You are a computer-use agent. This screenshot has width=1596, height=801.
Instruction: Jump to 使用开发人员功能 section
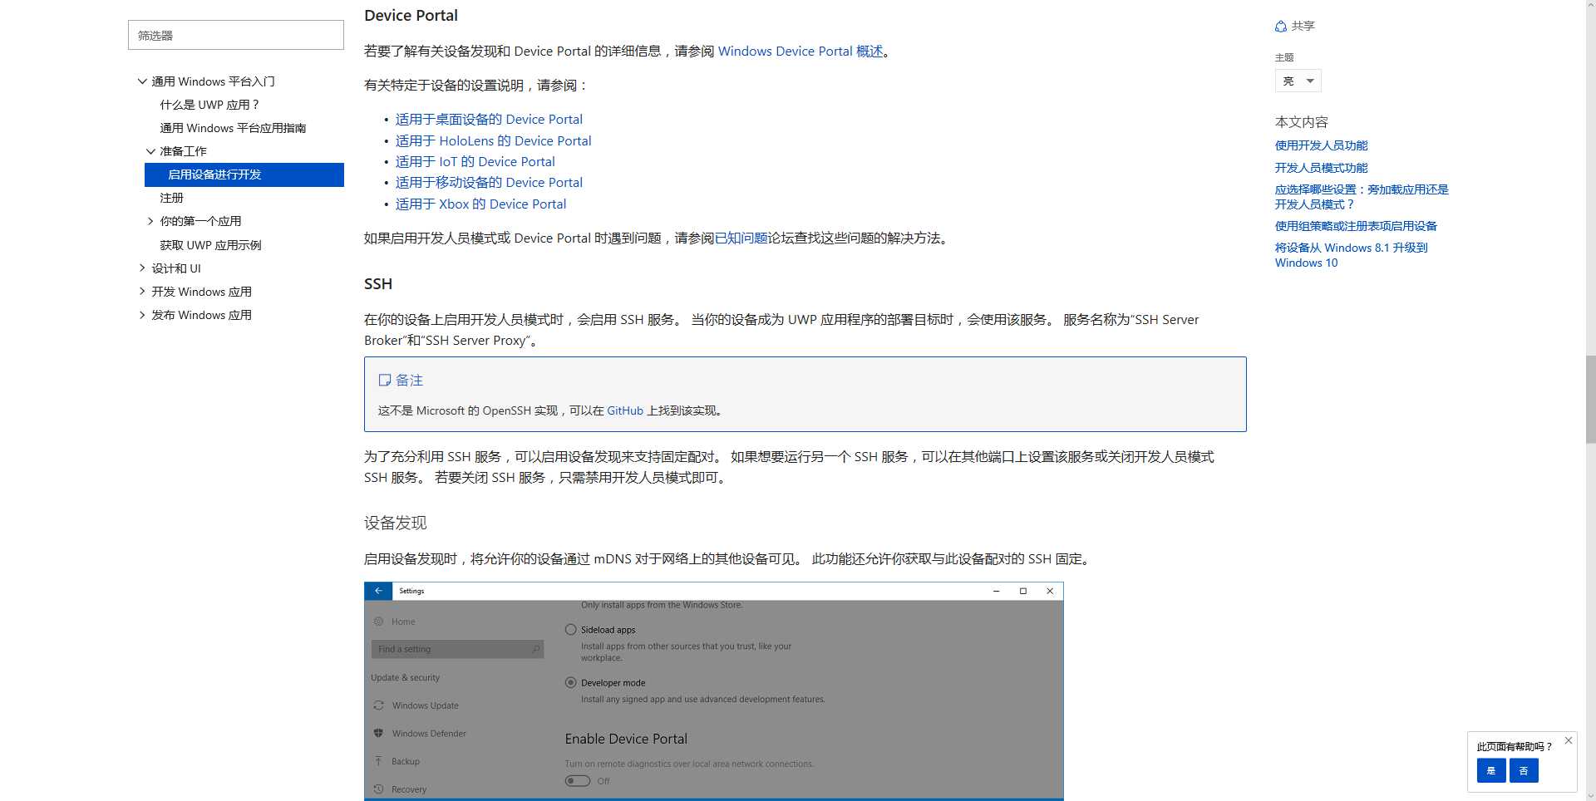click(x=1321, y=145)
